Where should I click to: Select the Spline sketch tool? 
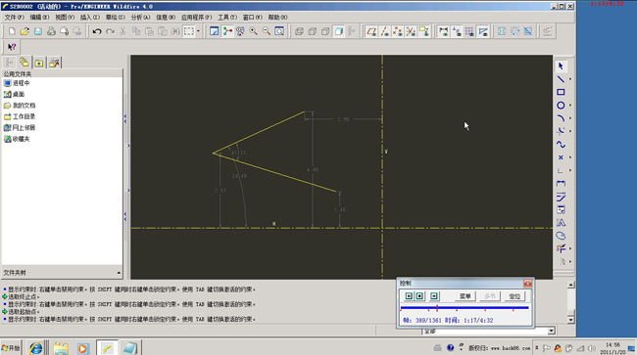(x=561, y=145)
